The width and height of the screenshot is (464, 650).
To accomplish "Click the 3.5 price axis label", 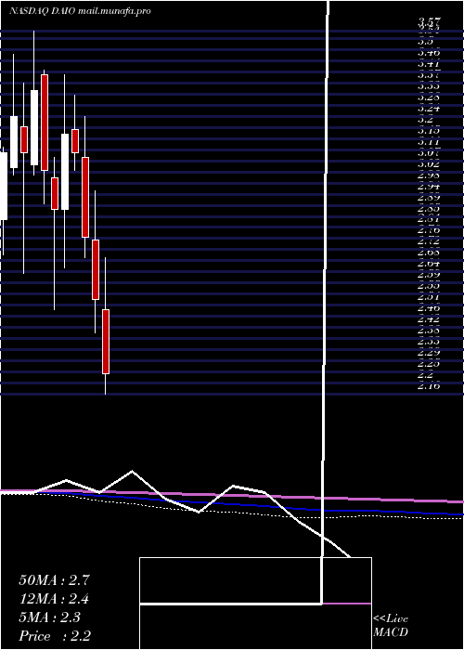I will pyautogui.click(x=425, y=42).
